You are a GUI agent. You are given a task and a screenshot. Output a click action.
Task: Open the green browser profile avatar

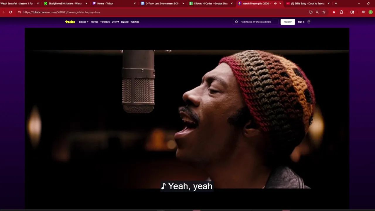pyautogui.click(x=370, y=12)
